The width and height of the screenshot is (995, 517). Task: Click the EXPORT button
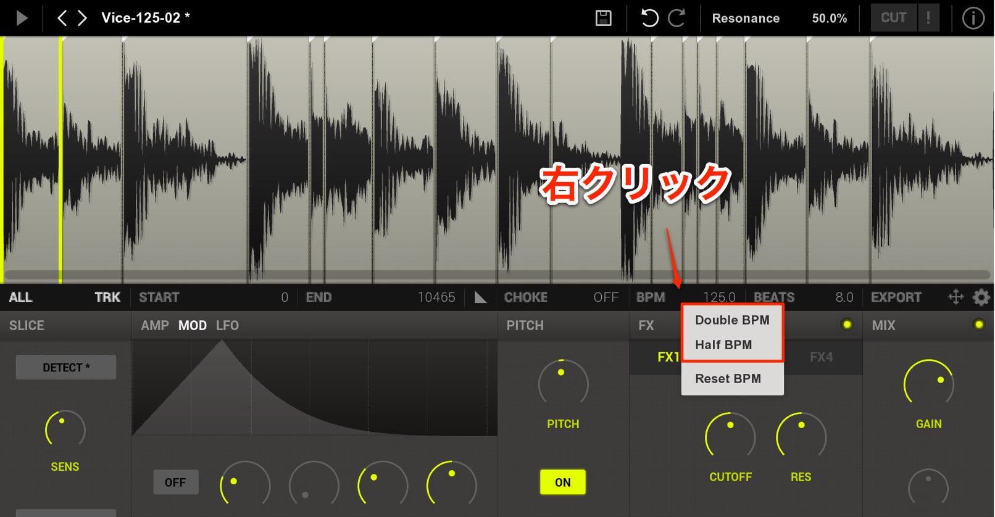[x=896, y=297]
